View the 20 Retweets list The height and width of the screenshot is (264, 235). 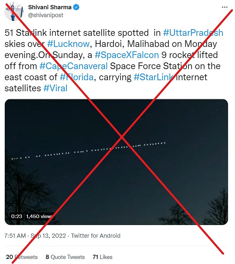click(x=21, y=257)
